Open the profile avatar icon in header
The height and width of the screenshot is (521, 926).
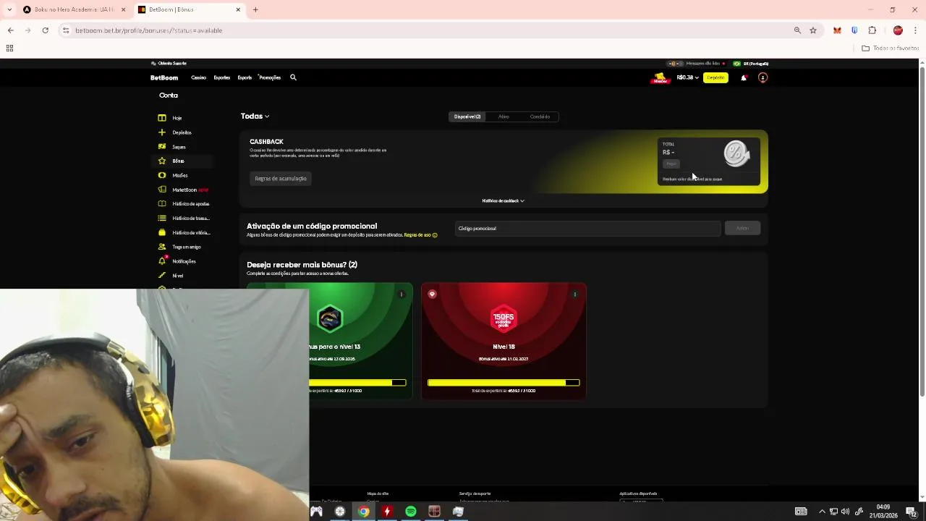coord(763,77)
